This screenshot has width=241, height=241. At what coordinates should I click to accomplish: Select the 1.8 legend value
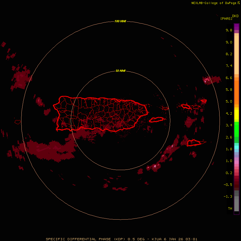(229, 149)
